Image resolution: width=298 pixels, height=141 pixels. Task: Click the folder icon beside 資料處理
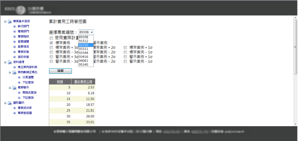point(10,62)
